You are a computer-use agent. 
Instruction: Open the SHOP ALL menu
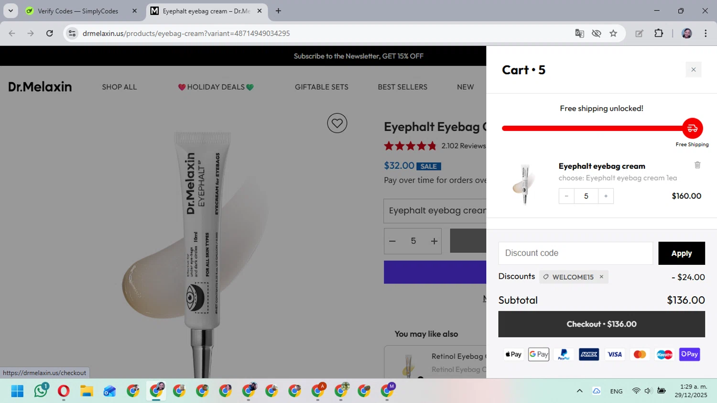119,87
